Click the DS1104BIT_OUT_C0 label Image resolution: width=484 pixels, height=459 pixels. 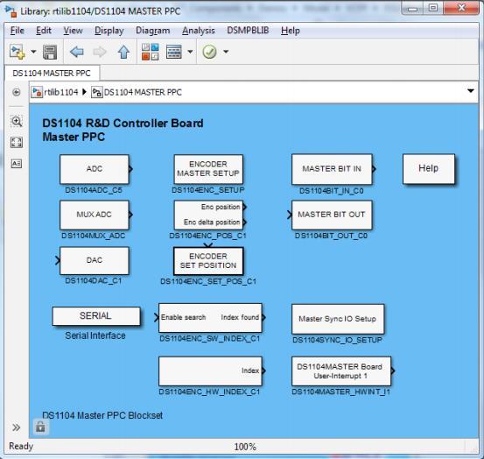click(x=331, y=236)
